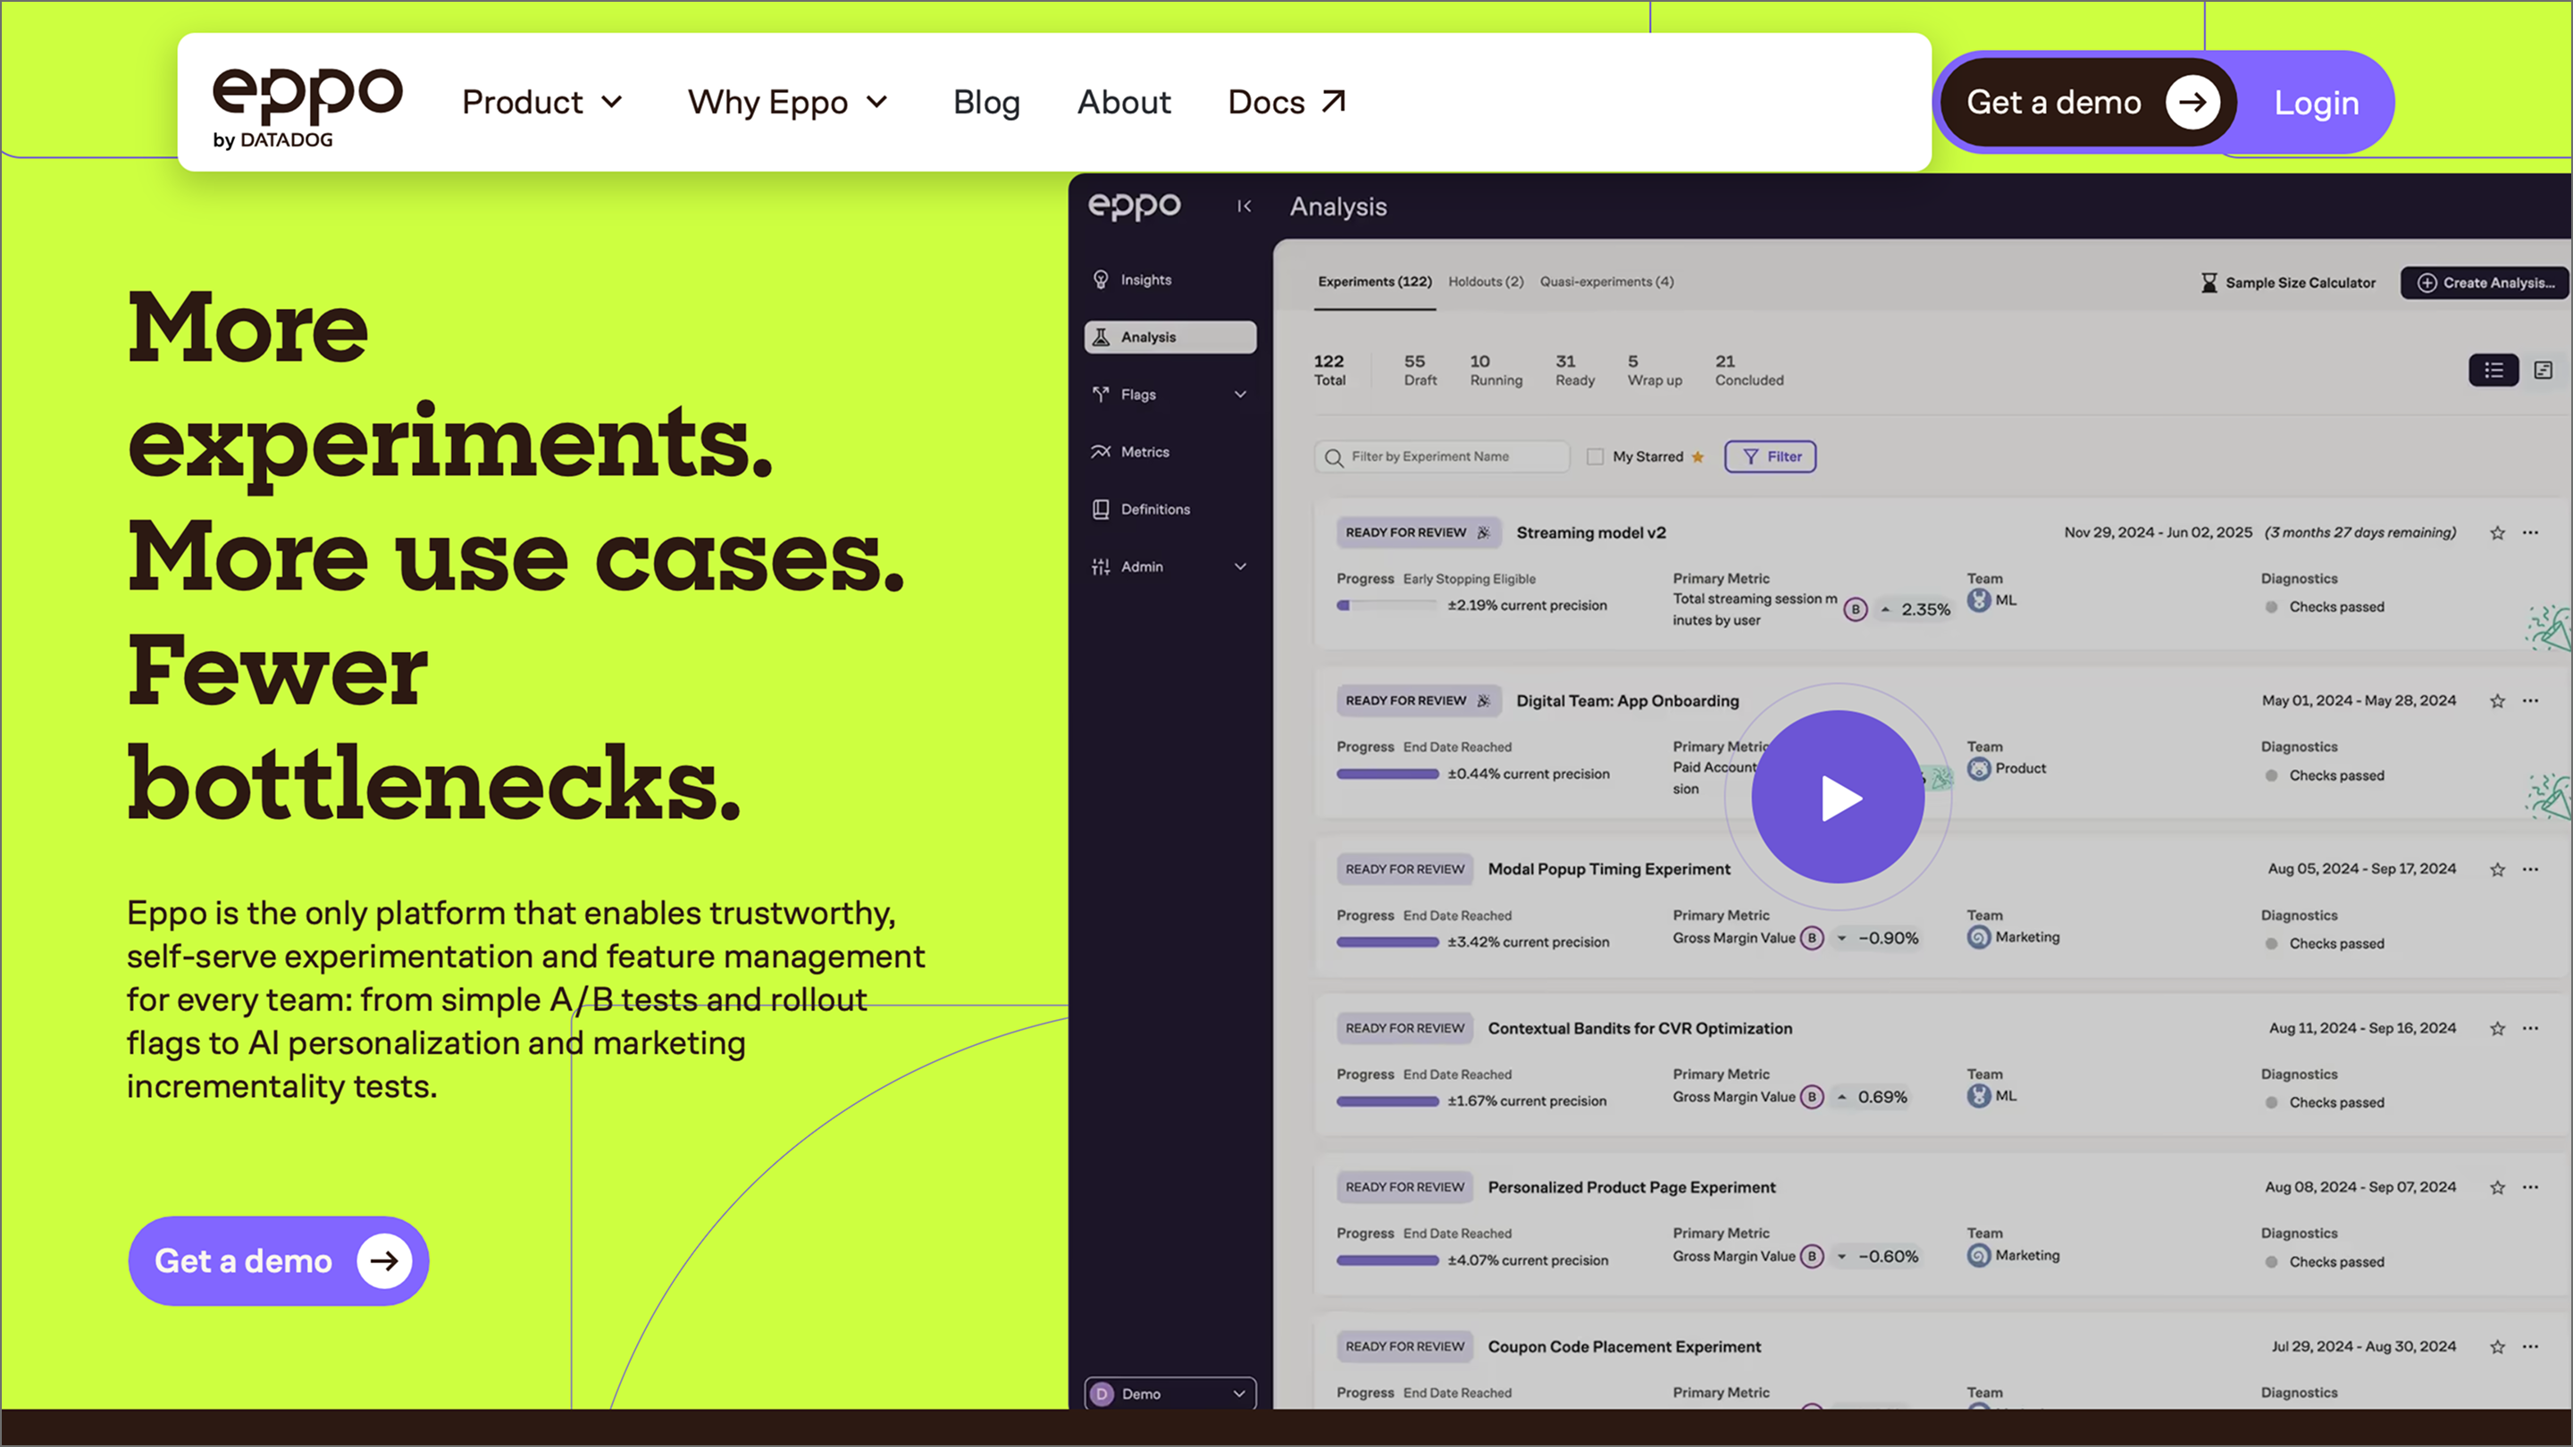Open Streaming model v2 experiment title

(1591, 533)
